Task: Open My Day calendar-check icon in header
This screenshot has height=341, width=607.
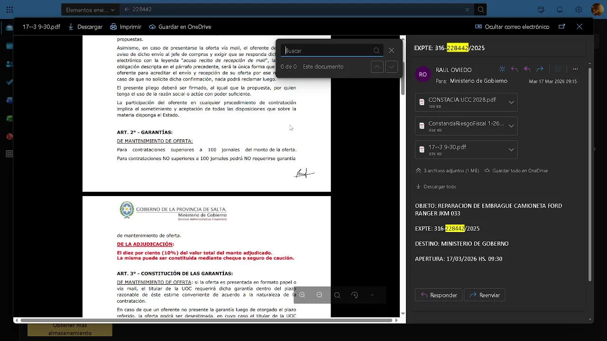Action: pyautogui.click(x=541, y=9)
